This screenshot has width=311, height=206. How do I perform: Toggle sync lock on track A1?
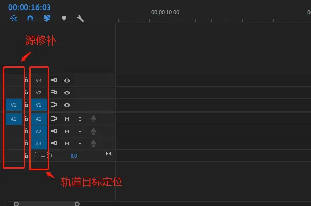(54, 118)
